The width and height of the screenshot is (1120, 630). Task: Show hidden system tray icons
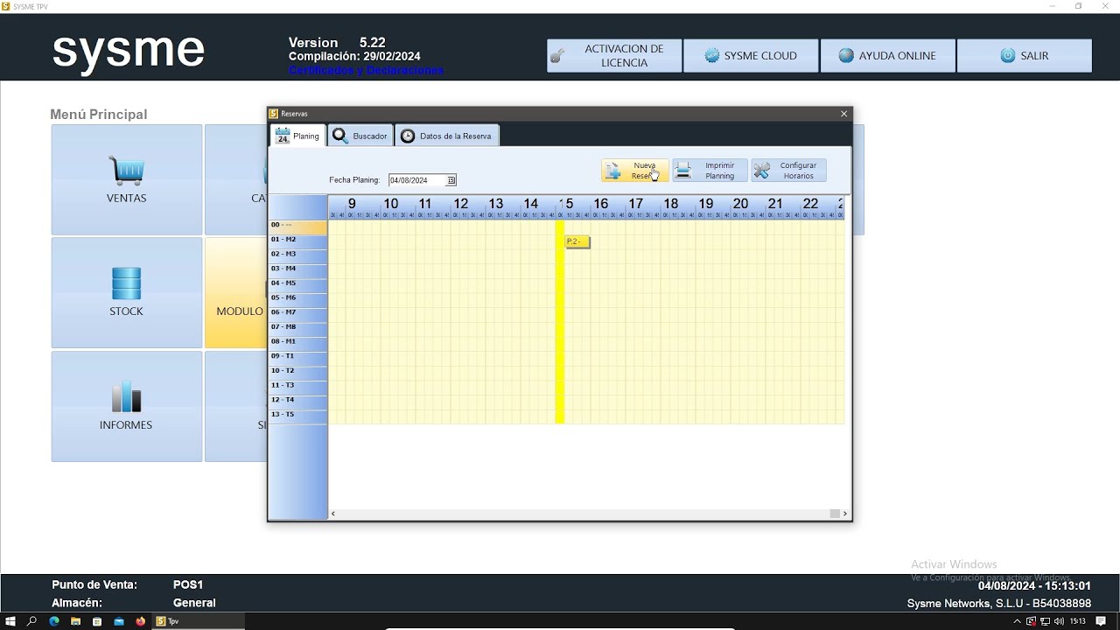(1017, 621)
